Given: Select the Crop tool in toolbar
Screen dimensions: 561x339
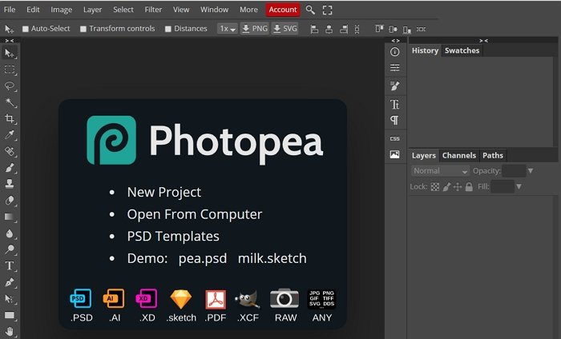Looking at the screenshot, I should coord(10,118).
